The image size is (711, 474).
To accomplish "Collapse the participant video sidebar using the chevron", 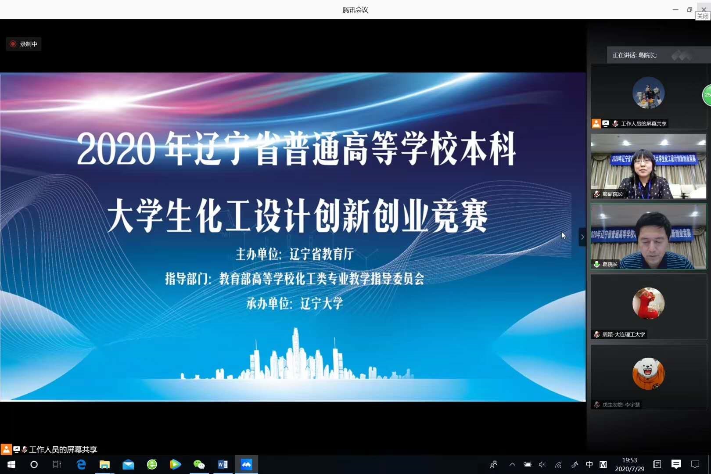I will point(582,237).
